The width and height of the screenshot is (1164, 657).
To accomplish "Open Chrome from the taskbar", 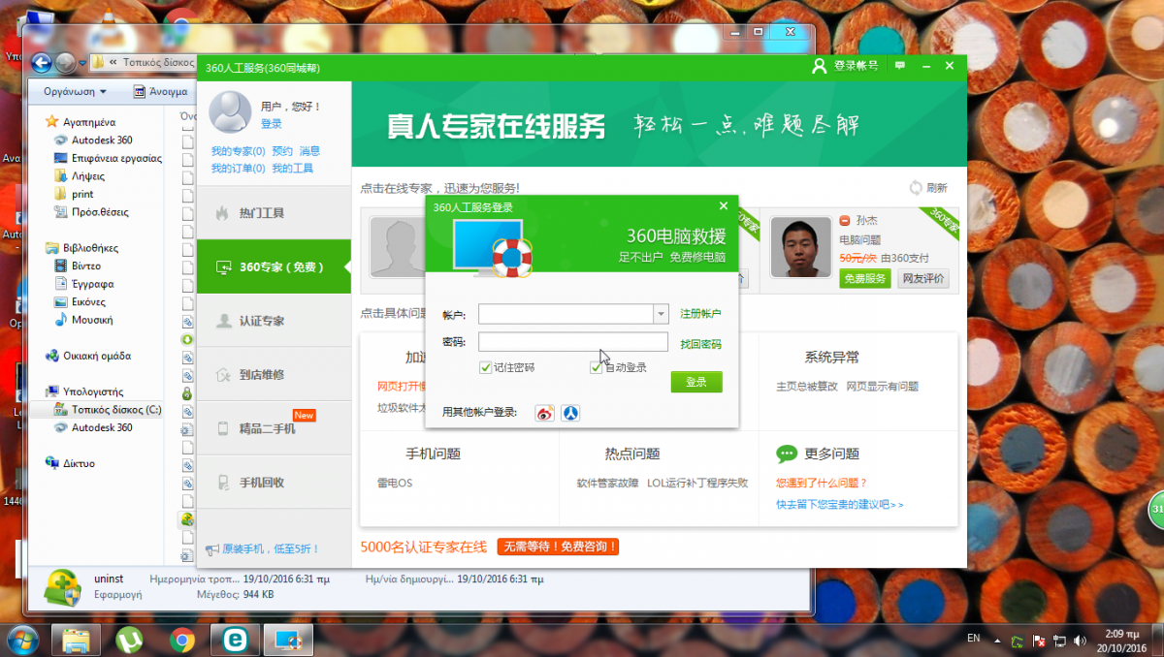I will point(181,640).
